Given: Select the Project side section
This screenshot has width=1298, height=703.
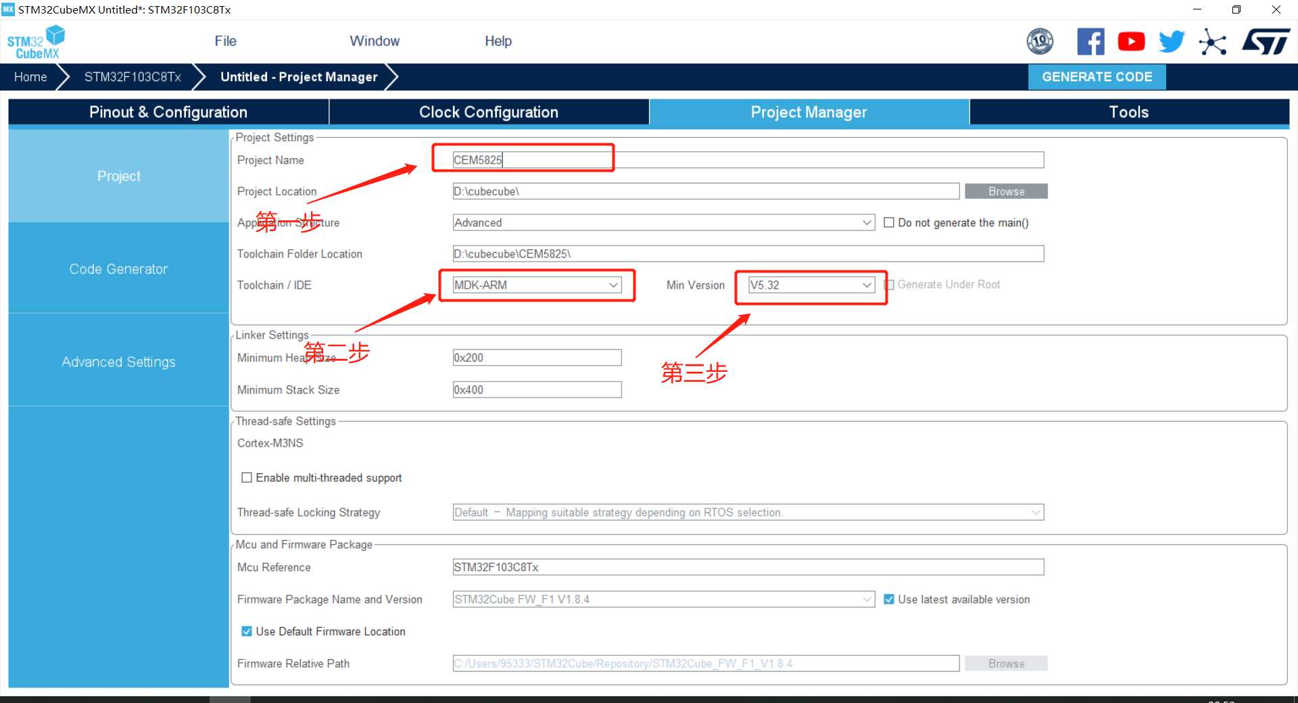Looking at the screenshot, I should (x=119, y=176).
